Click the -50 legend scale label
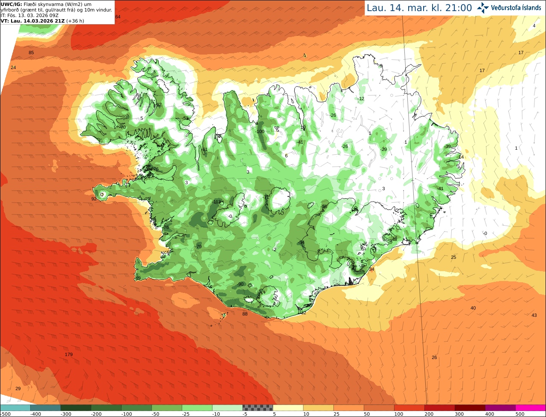The image size is (546, 417). pos(156,414)
